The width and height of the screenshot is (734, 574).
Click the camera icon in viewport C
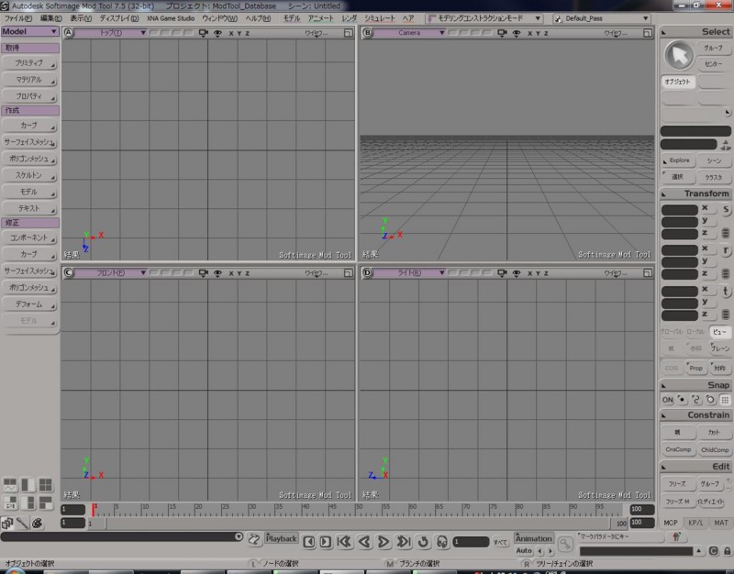[203, 272]
